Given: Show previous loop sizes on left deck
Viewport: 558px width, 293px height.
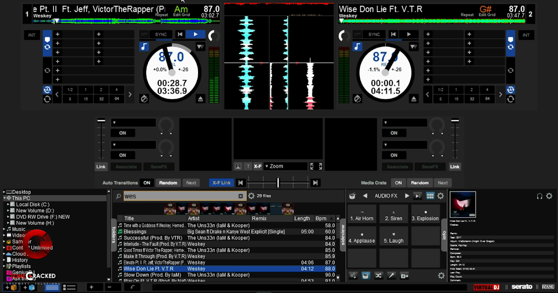Looking at the screenshot, I should (x=57, y=94).
